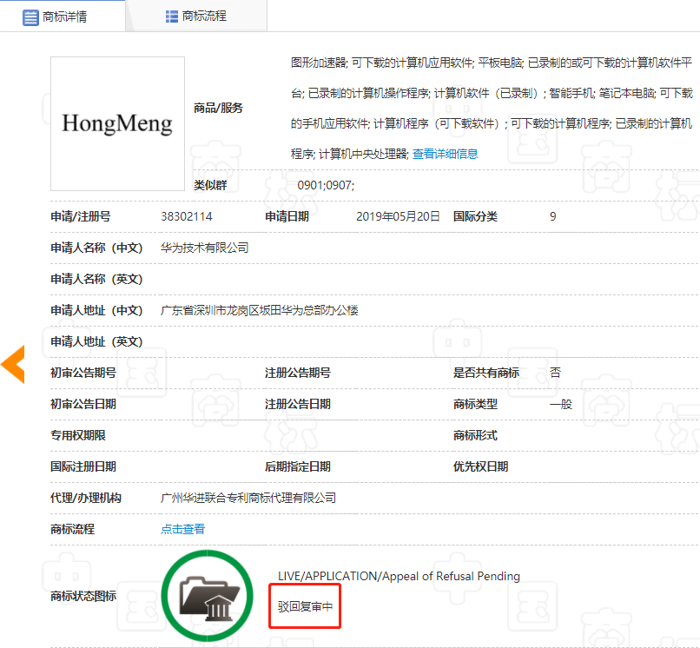The width and height of the screenshot is (700, 648).
Task: Click the 是否共有商标 label
Action: point(486,373)
